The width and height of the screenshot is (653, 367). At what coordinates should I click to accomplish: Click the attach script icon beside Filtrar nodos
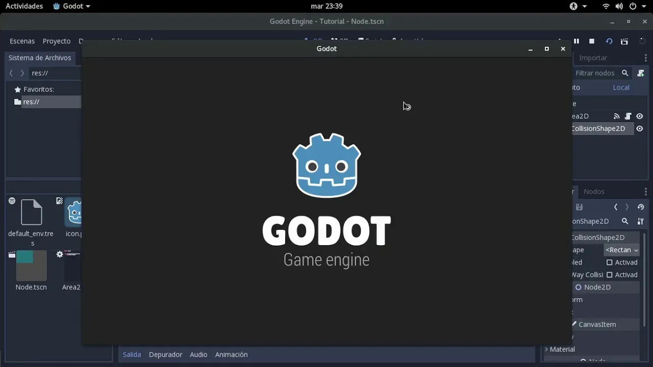click(x=641, y=73)
